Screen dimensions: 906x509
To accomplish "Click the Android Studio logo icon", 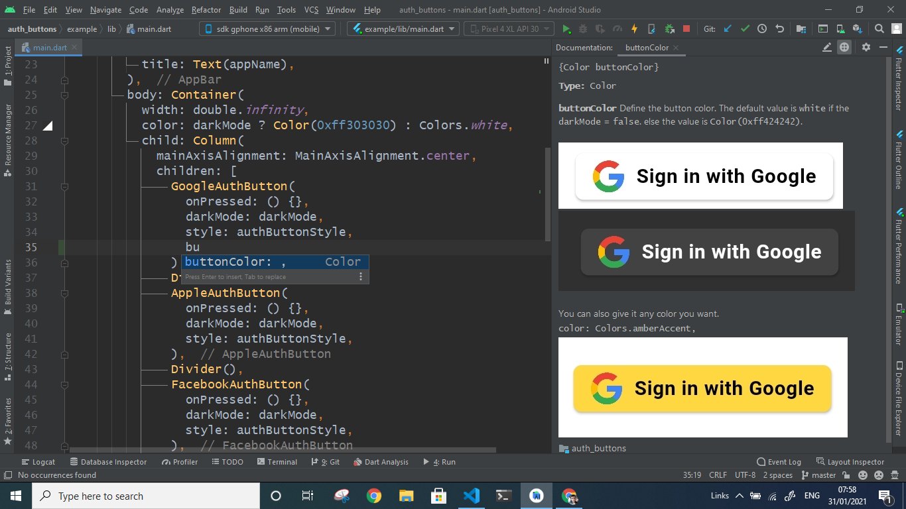I will tap(9, 10).
